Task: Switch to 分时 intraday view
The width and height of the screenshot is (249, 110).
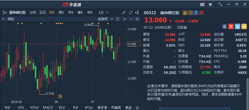Action: 33,13
